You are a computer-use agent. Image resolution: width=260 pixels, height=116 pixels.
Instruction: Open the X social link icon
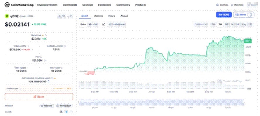[x=61, y=112]
